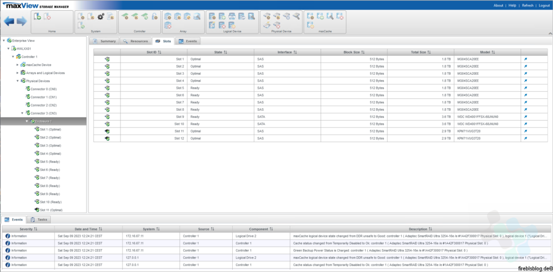Viewport: 553px width, 272px height.
Task: Open the Help link
Action: (x=512, y=5)
